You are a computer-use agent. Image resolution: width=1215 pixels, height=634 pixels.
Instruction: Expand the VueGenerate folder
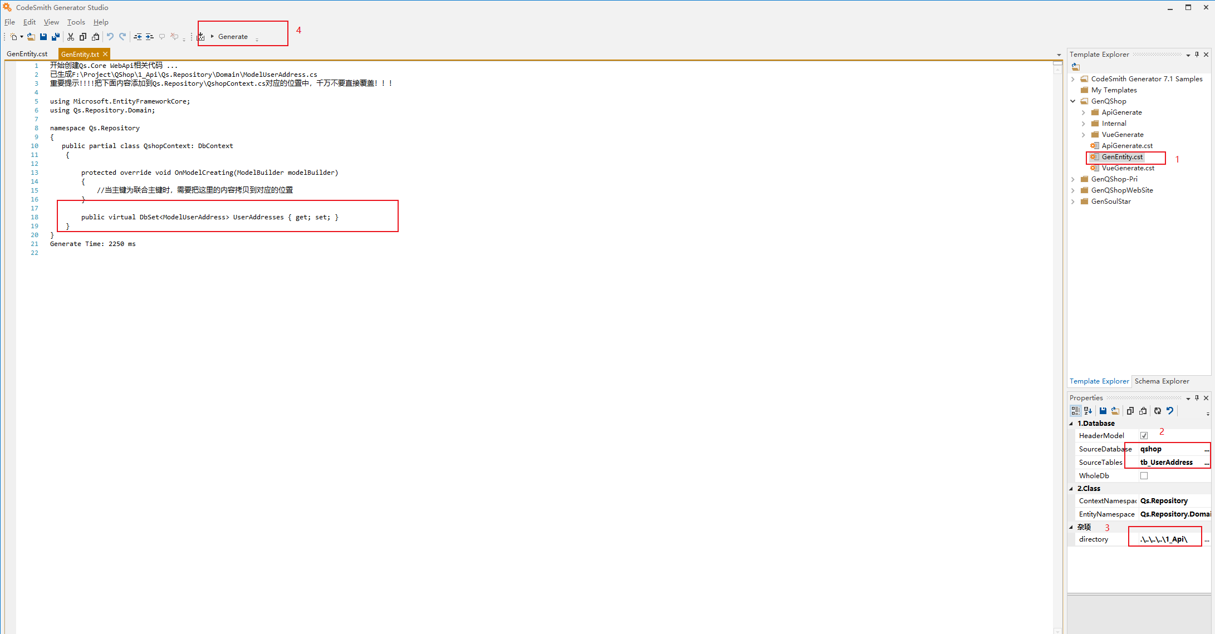point(1084,135)
